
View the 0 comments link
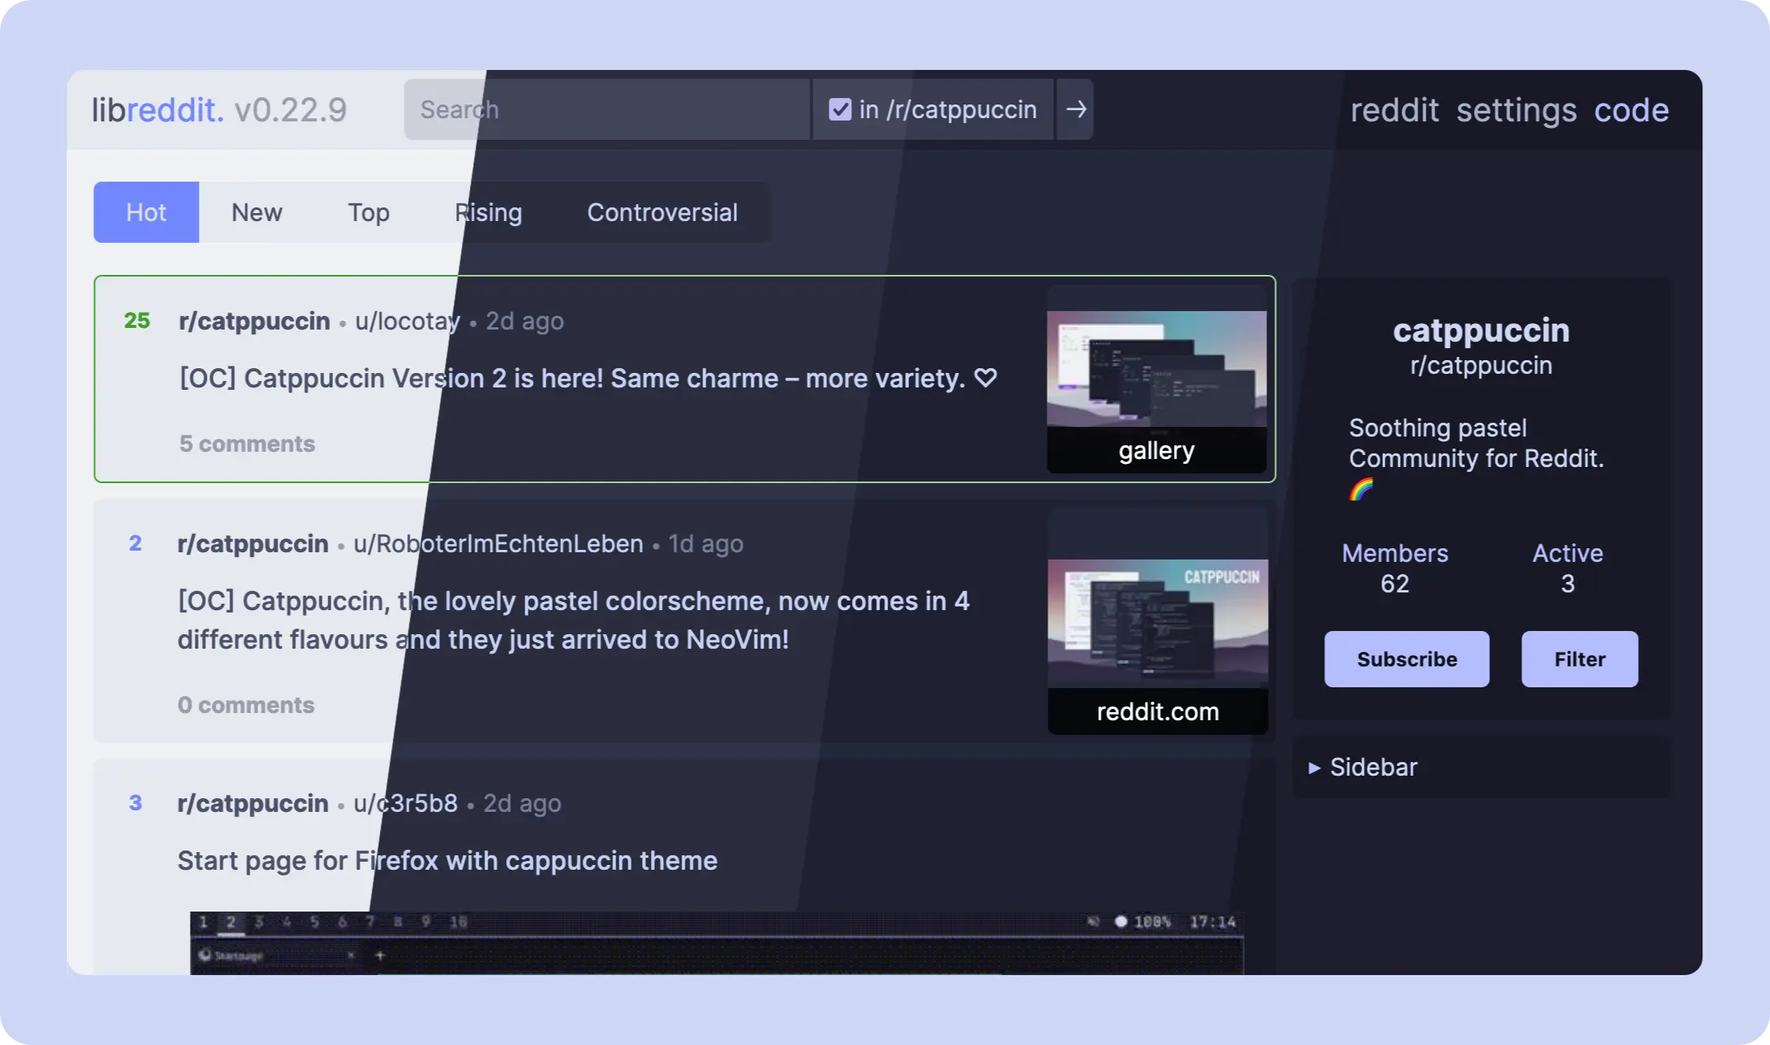coord(245,705)
